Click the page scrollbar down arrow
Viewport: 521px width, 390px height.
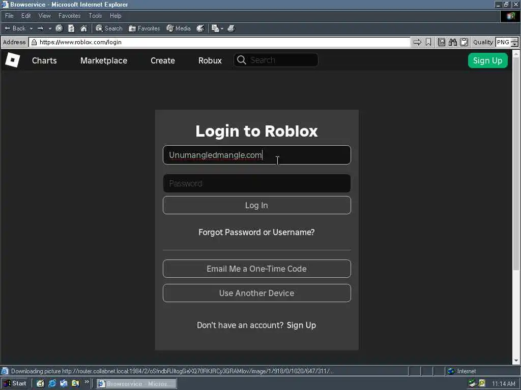[516, 361]
